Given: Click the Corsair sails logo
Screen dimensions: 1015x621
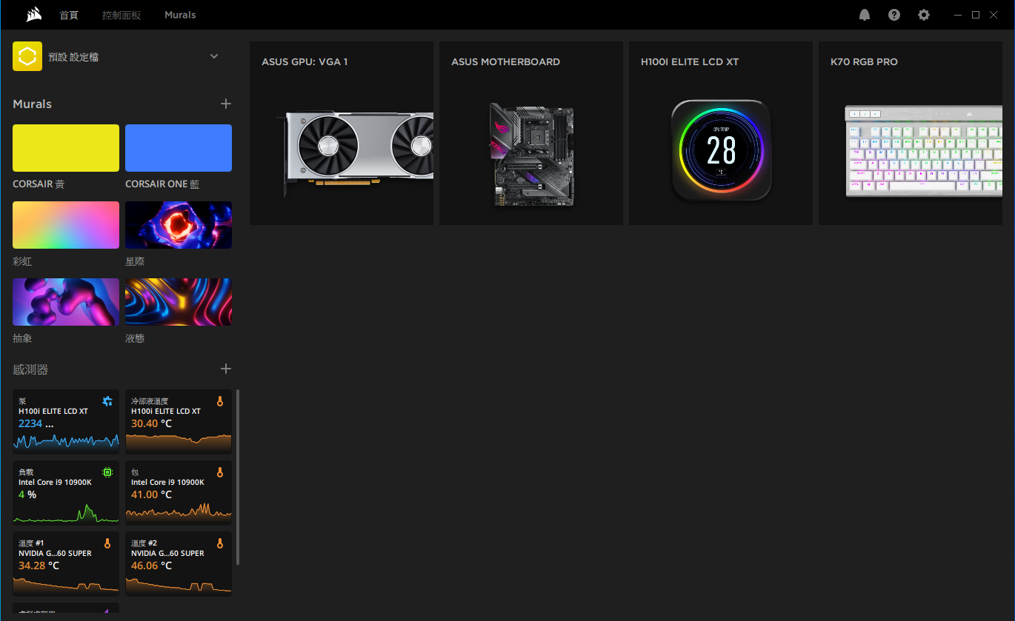Looking at the screenshot, I should pos(33,15).
